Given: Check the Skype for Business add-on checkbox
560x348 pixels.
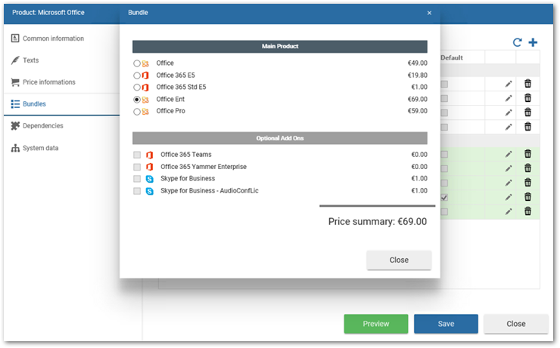Looking at the screenshot, I should coord(137,179).
